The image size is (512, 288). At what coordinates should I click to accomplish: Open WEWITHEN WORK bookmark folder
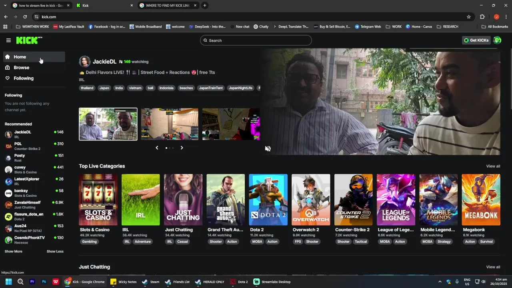click(32, 27)
